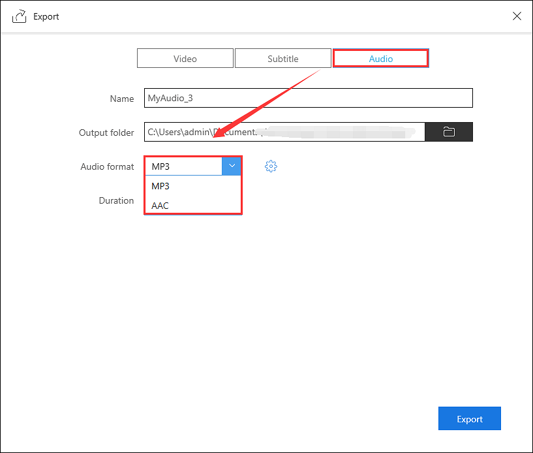Click the Export title text

coord(46,17)
